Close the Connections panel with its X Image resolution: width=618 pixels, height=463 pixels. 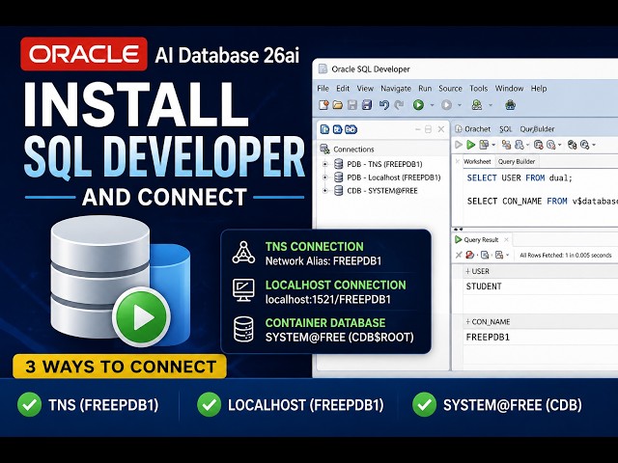point(441,129)
